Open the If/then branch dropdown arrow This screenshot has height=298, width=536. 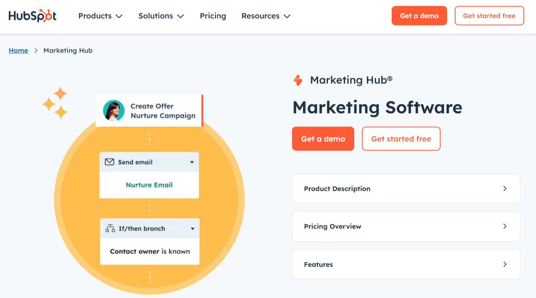[192, 229]
